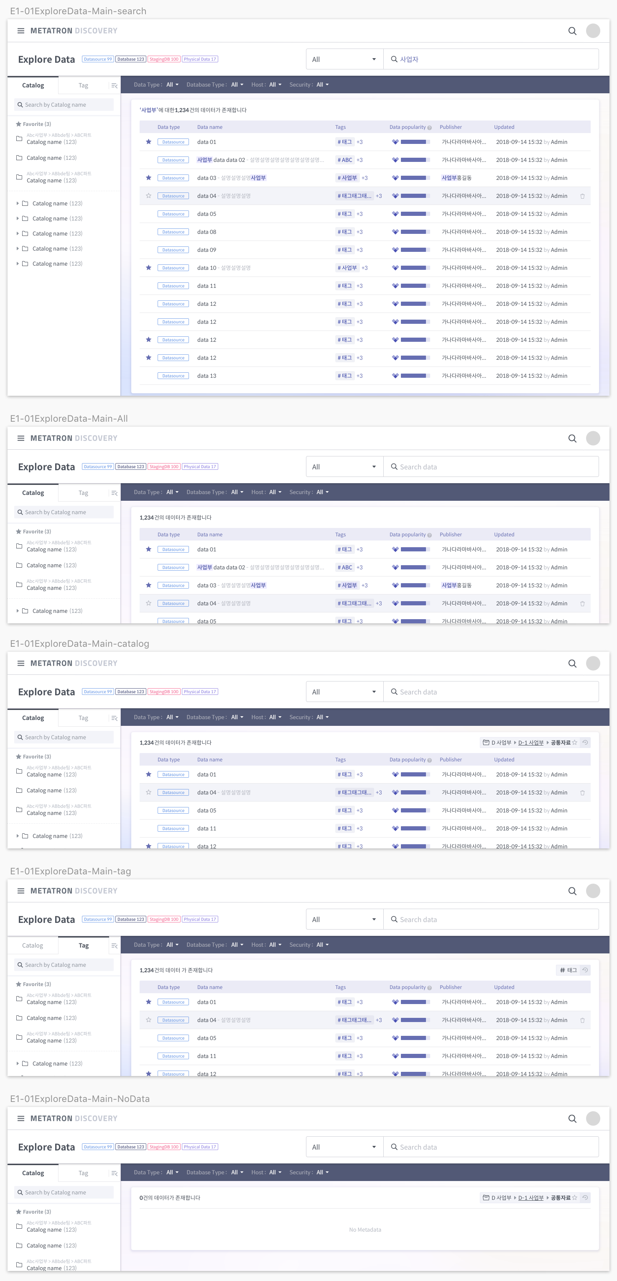Switch to Tag tab in Main-search panel

[x=84, y=85]
